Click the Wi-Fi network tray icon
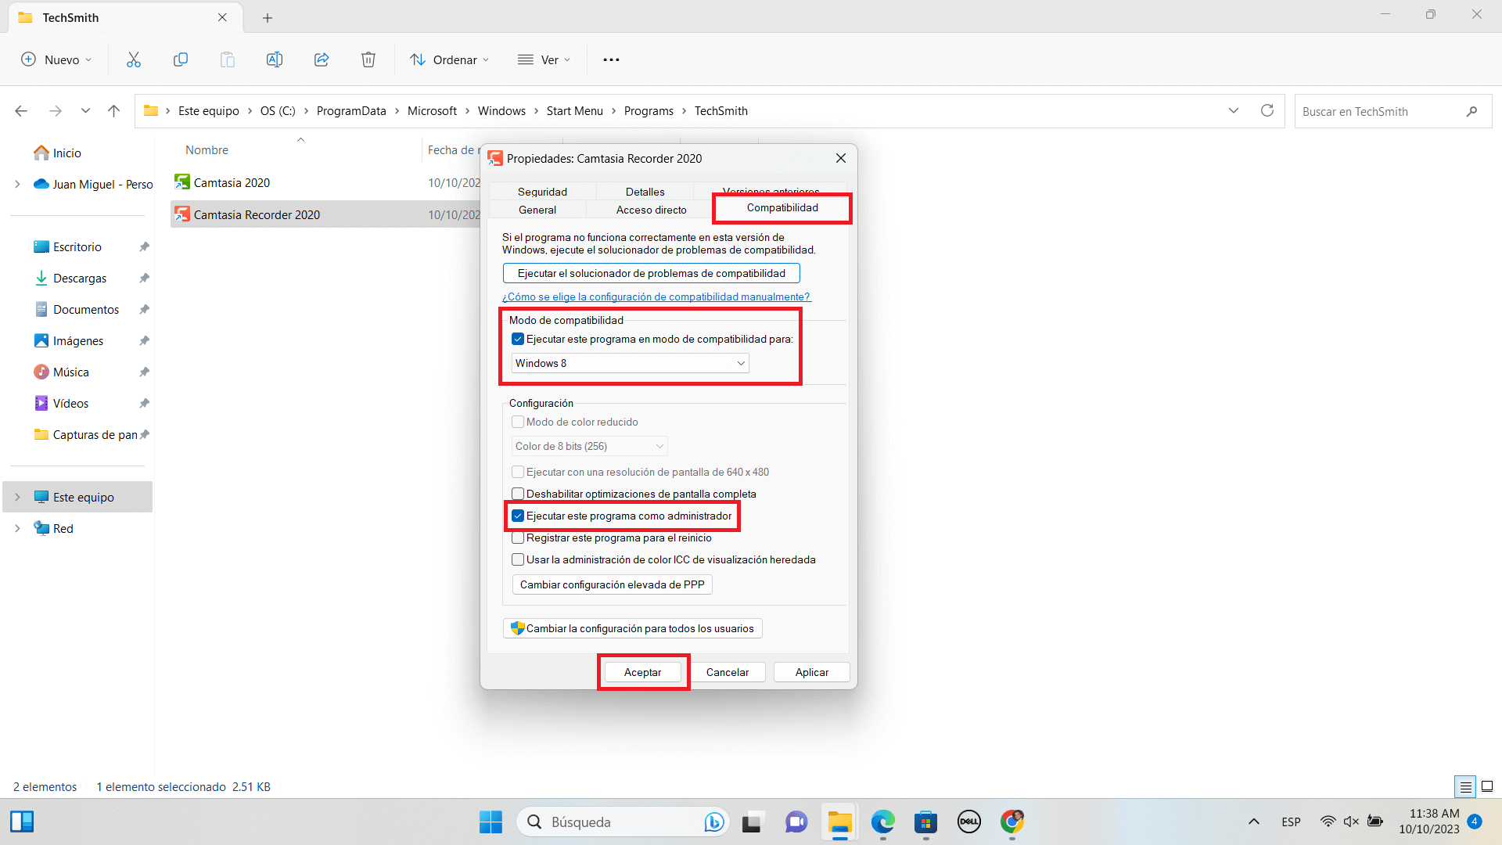The height and width of the screenshot is (845, 1502). [1328, 822]
